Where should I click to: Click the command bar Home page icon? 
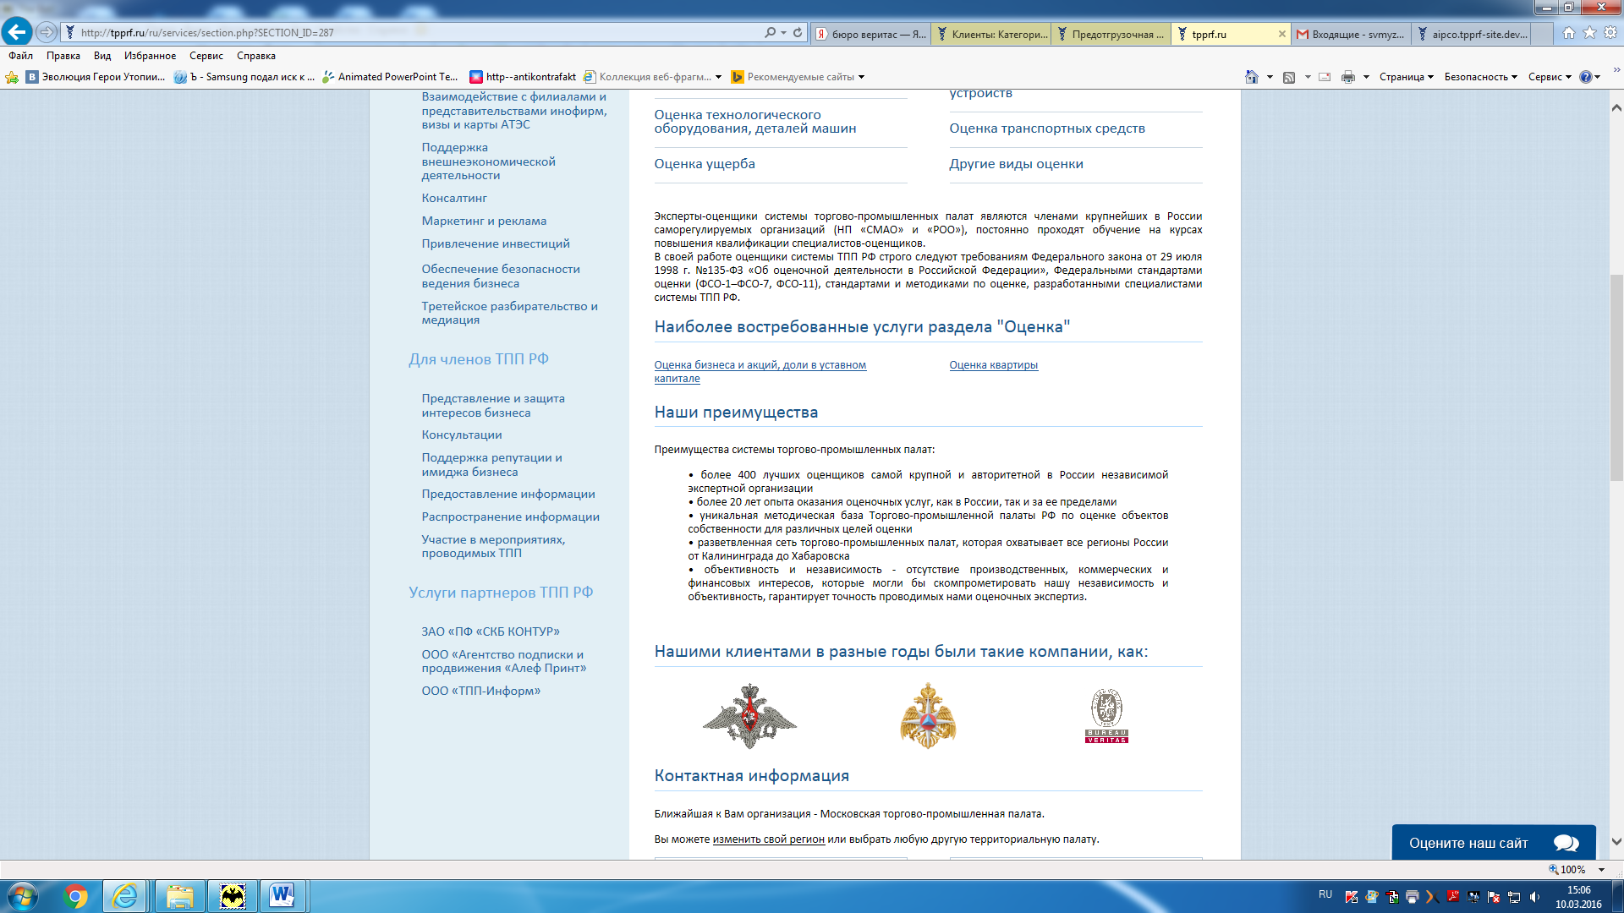point(1252,77)
